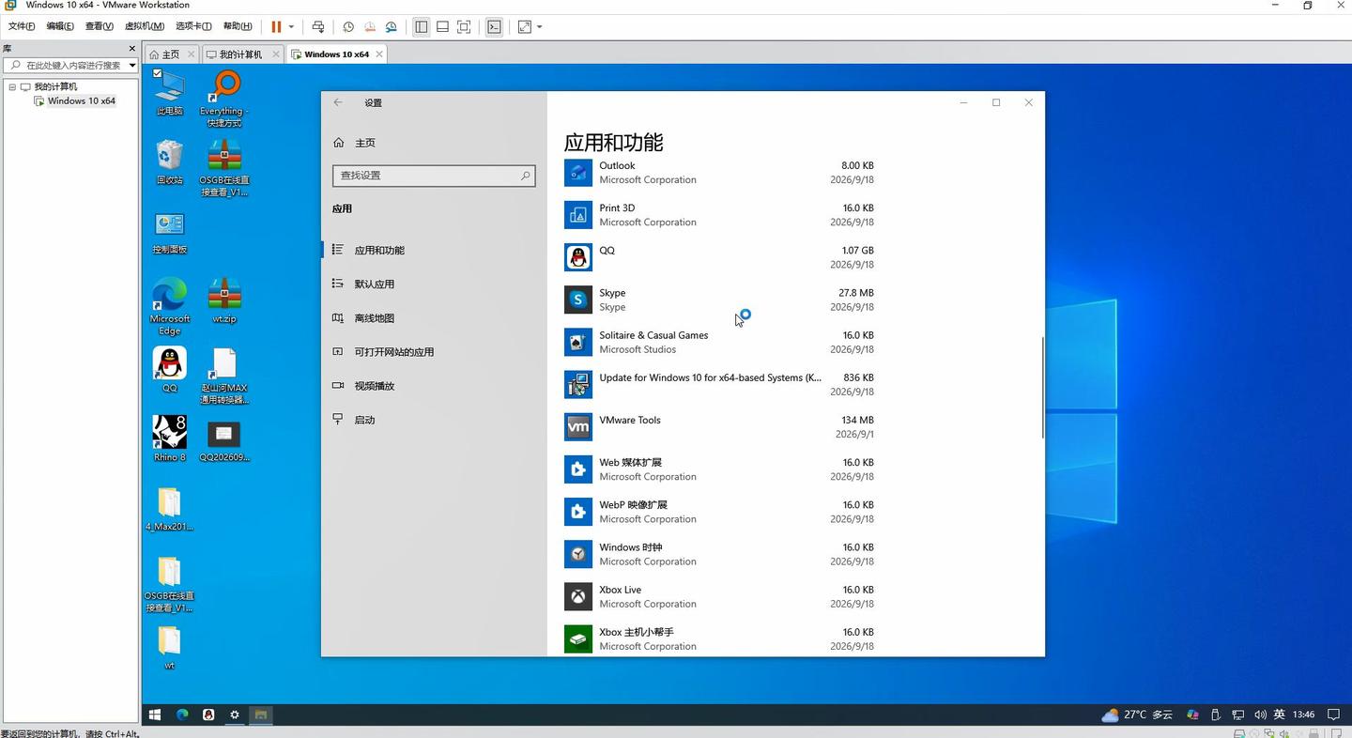Take a snapshot of the virtual machine
The width and height of the screenshot is (1352, 738).
(348, 26)
